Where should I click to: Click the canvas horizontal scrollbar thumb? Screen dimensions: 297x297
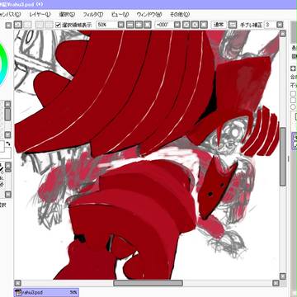(x=148, y=283)
